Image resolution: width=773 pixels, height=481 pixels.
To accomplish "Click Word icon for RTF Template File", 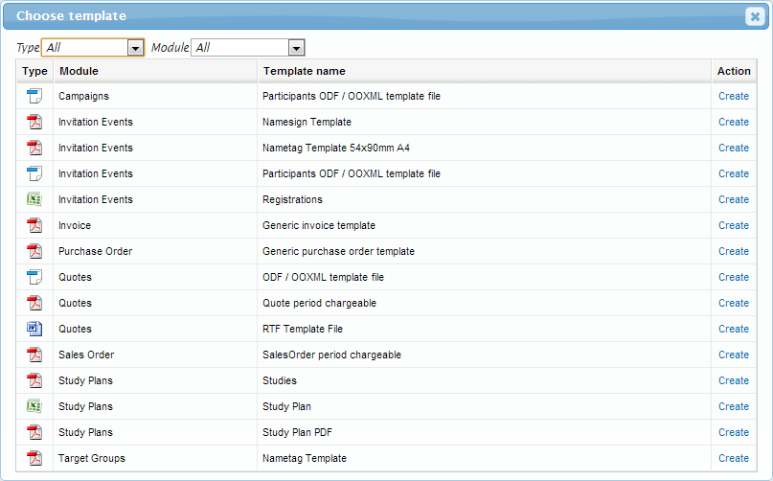I will click(x=34, y=329).
